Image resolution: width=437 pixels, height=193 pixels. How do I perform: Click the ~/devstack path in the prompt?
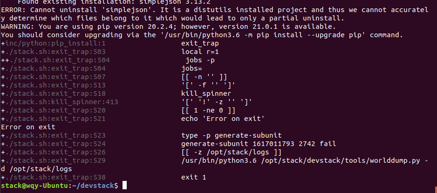click(93, 186)
